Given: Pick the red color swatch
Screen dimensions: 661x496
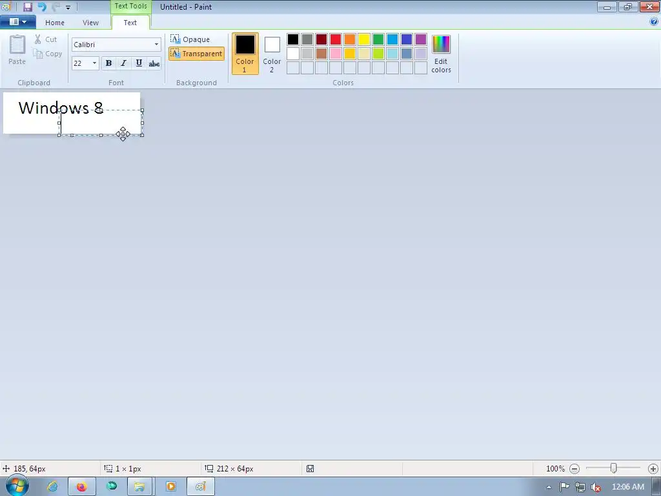Looking at the screenshot, I should tap(336, 39).
